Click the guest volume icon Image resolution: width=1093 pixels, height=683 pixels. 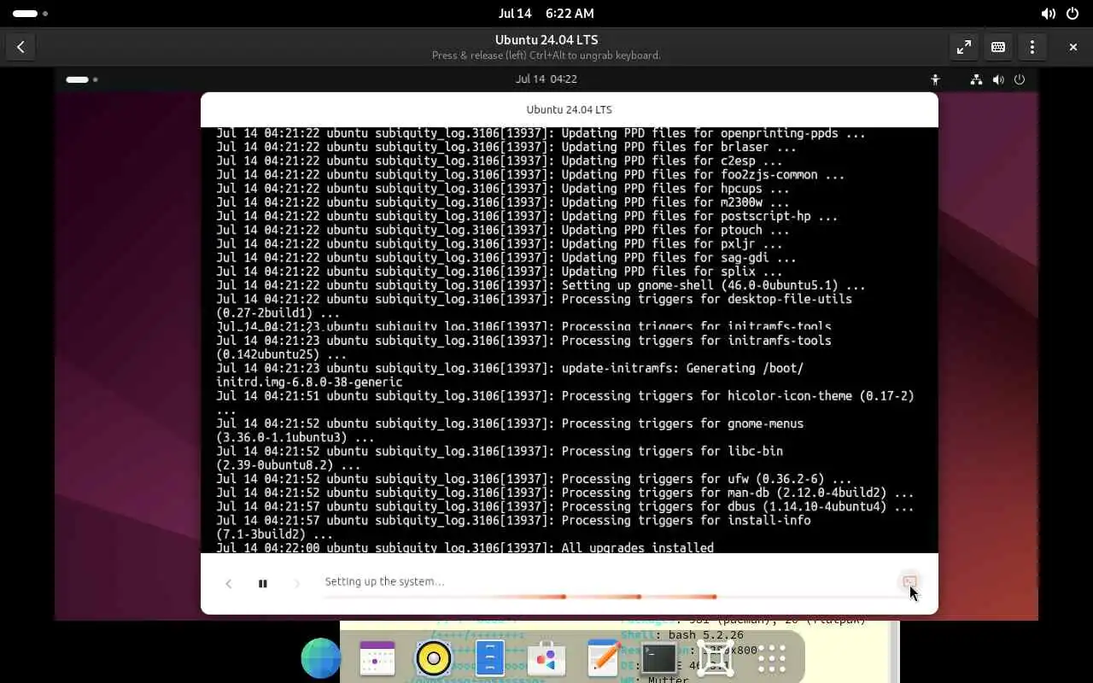click(x=997, y=79)
